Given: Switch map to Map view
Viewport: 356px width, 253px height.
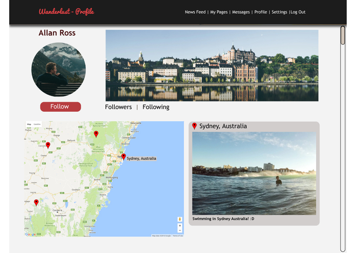Looking at the screenshot, I should click(x=29, y=124).
